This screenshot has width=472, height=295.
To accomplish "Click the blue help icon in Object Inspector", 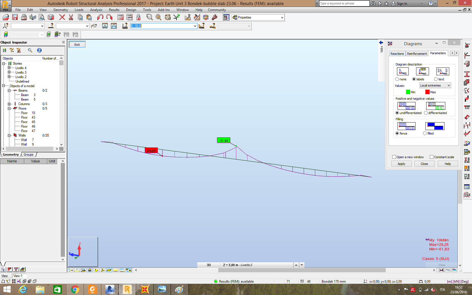I will tap(39, 50).
